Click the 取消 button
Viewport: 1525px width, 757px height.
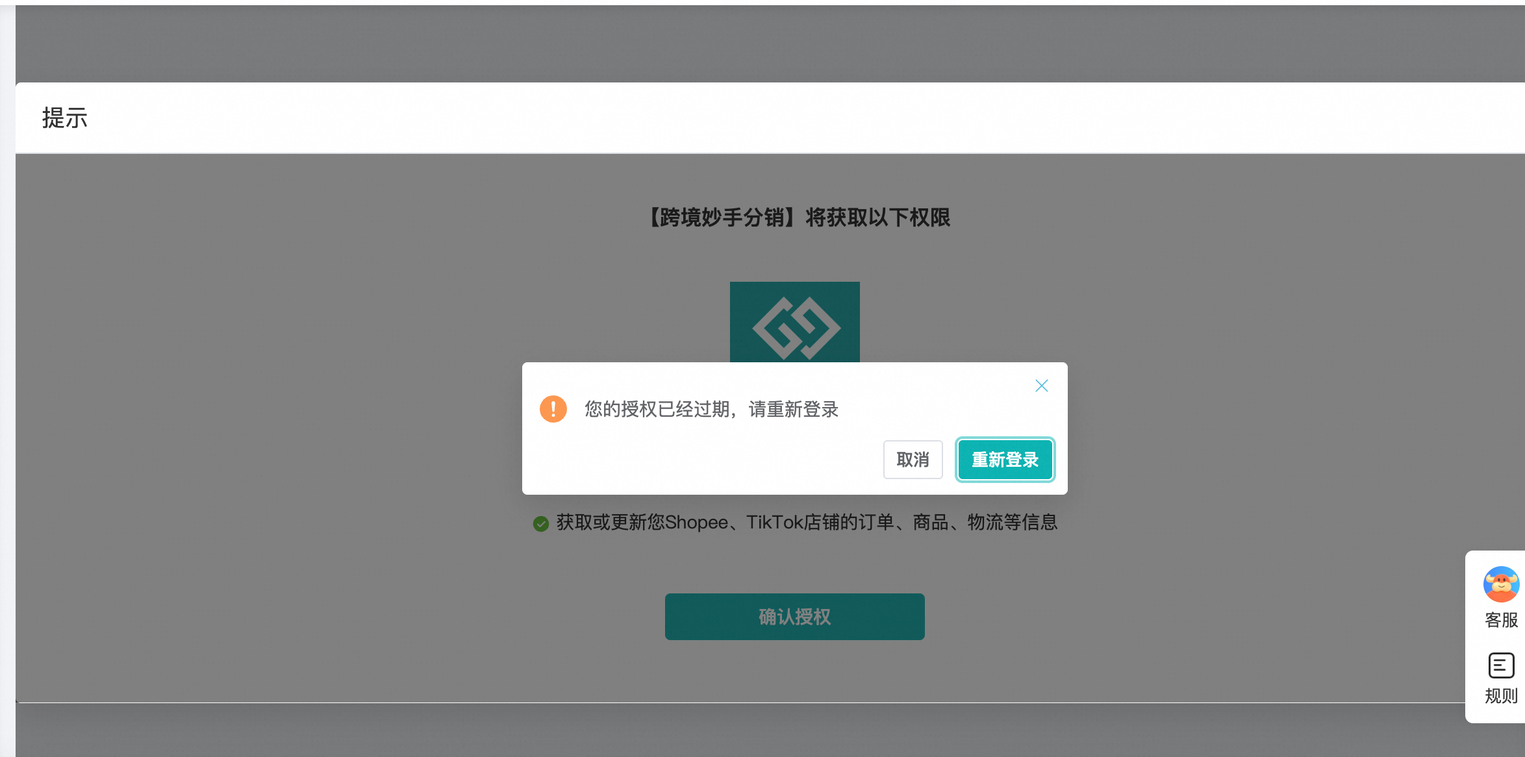(x=913, y=460)
